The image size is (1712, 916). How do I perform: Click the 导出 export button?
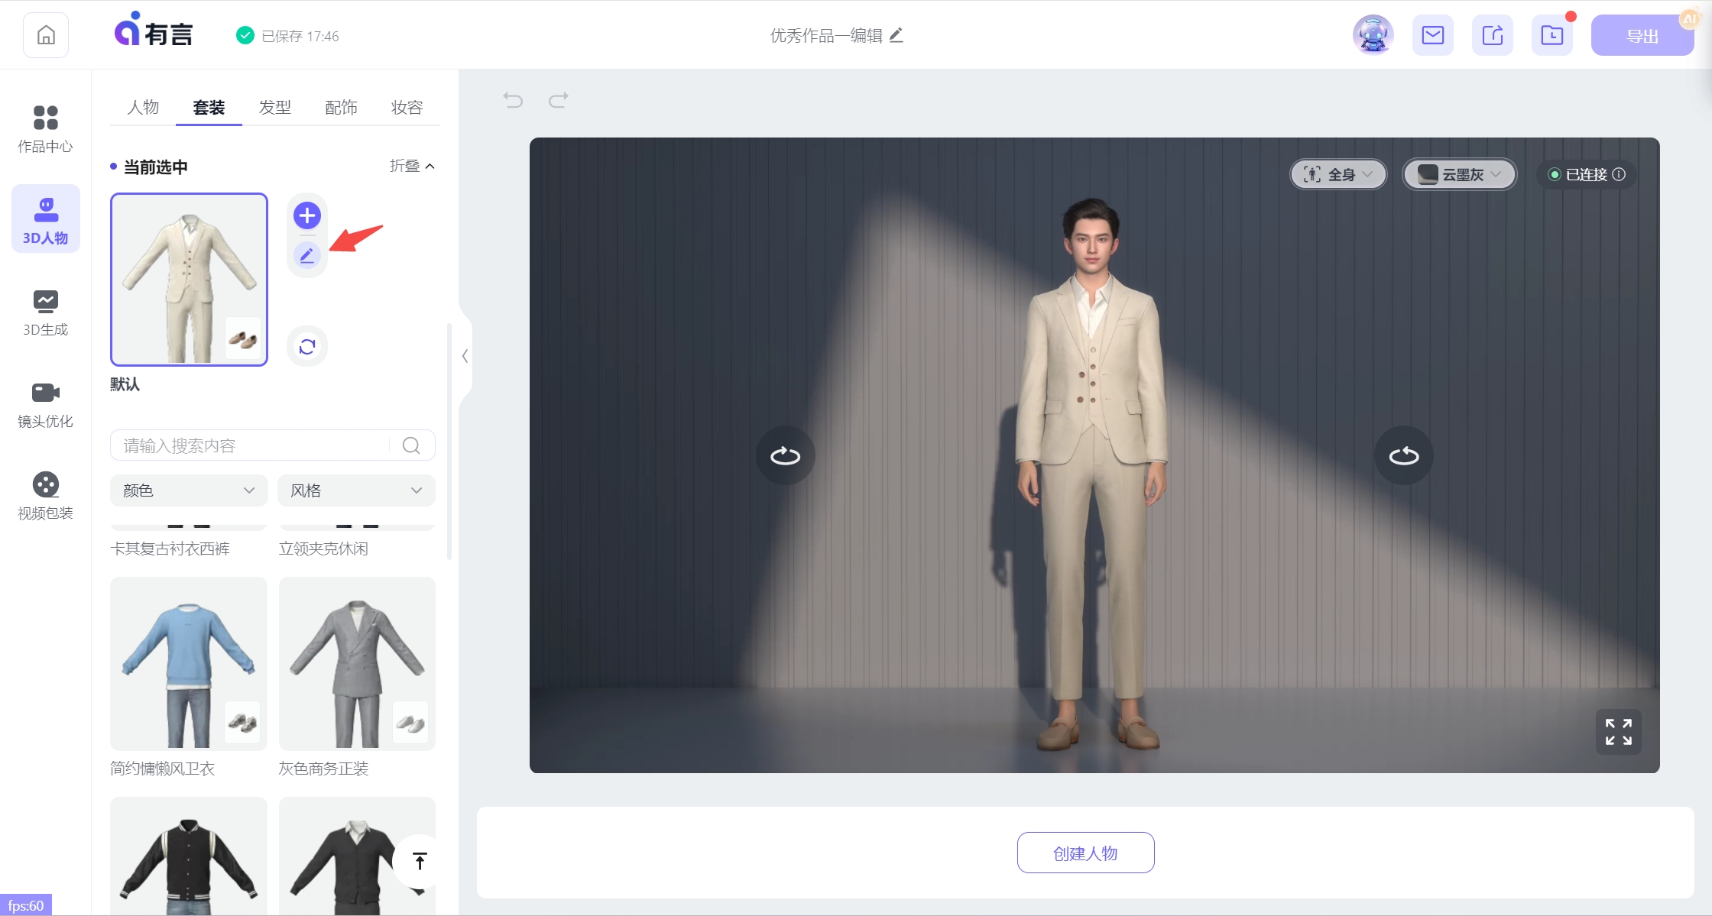click(x=1642, y=36)
